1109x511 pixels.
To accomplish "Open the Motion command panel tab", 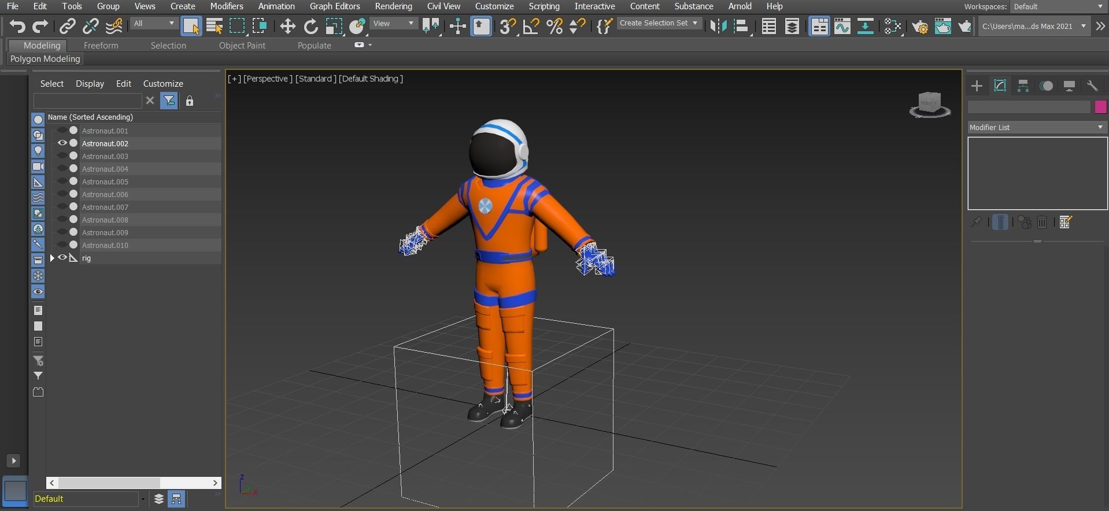I will pos(1046,86).
